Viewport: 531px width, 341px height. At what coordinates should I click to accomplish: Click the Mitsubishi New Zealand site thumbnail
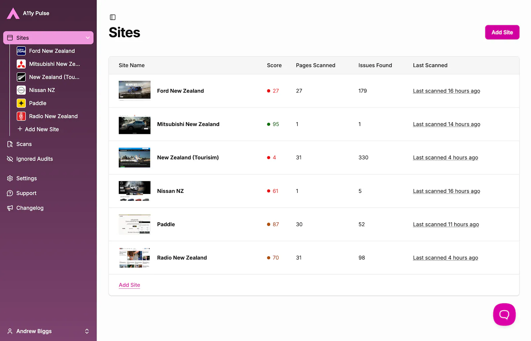click(x=135, y=124)
